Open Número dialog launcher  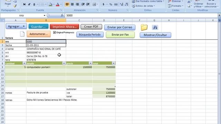coord(127,10)
